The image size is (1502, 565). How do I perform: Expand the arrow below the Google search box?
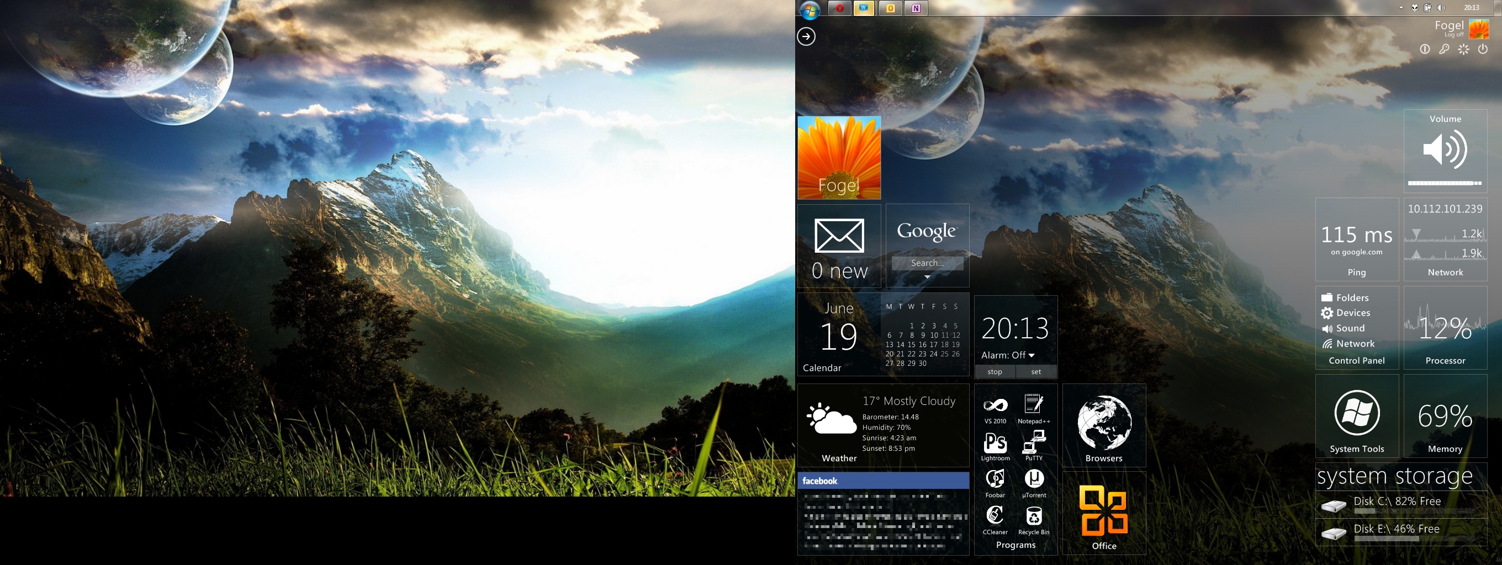tap(927, 277)
